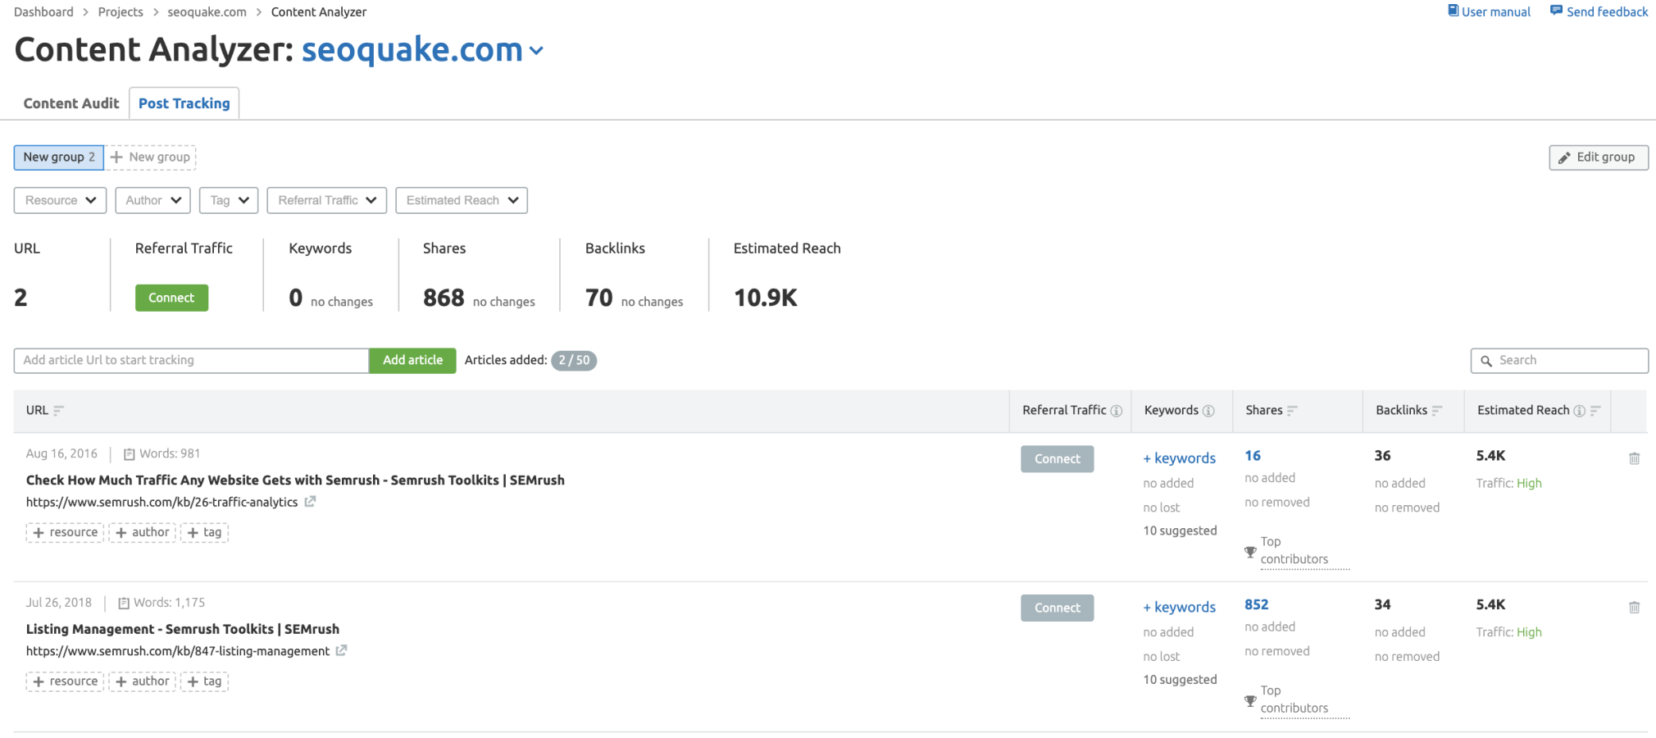
Task: Sort table by Backlinks column
Action: [x=1436, y=411]
